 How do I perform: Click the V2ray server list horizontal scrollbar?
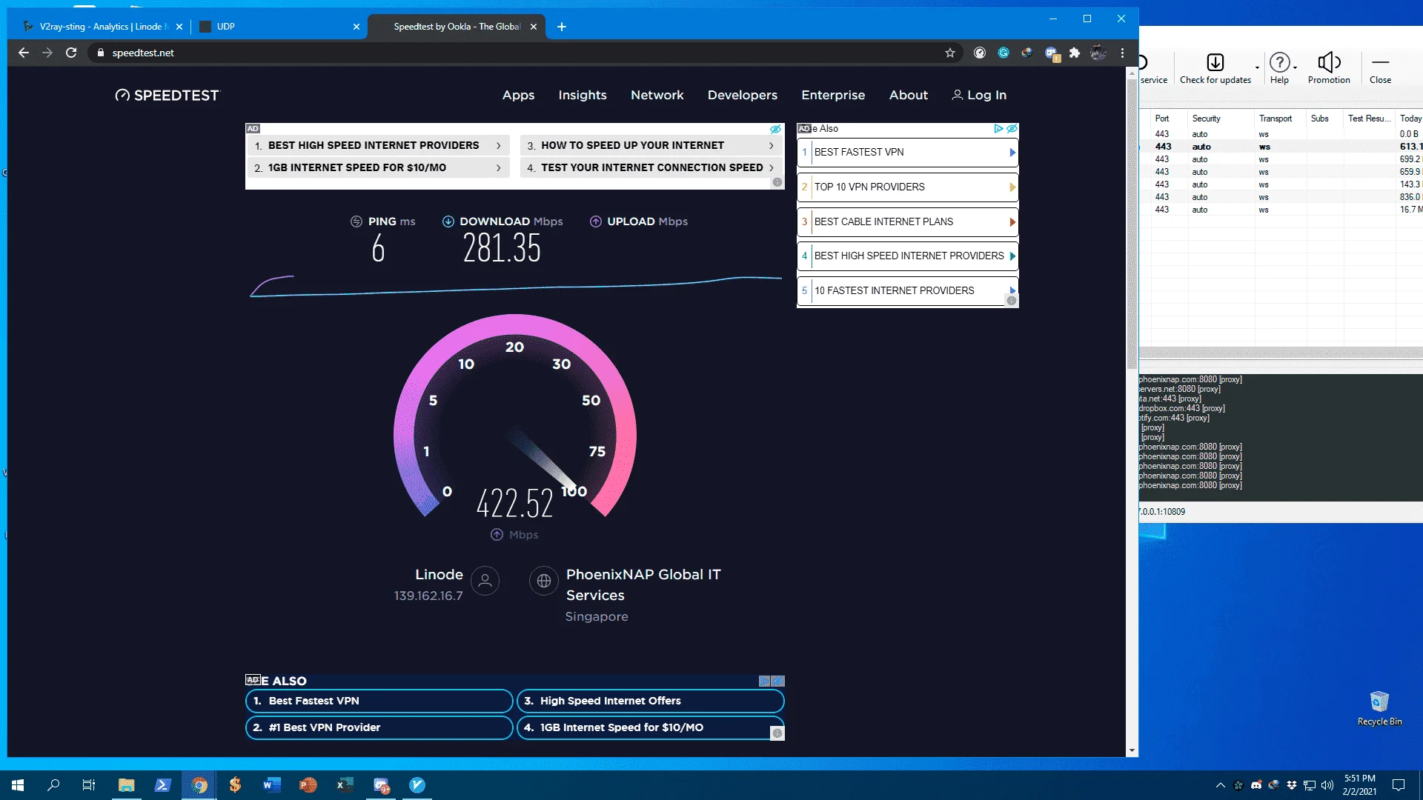coord(1281,353)
